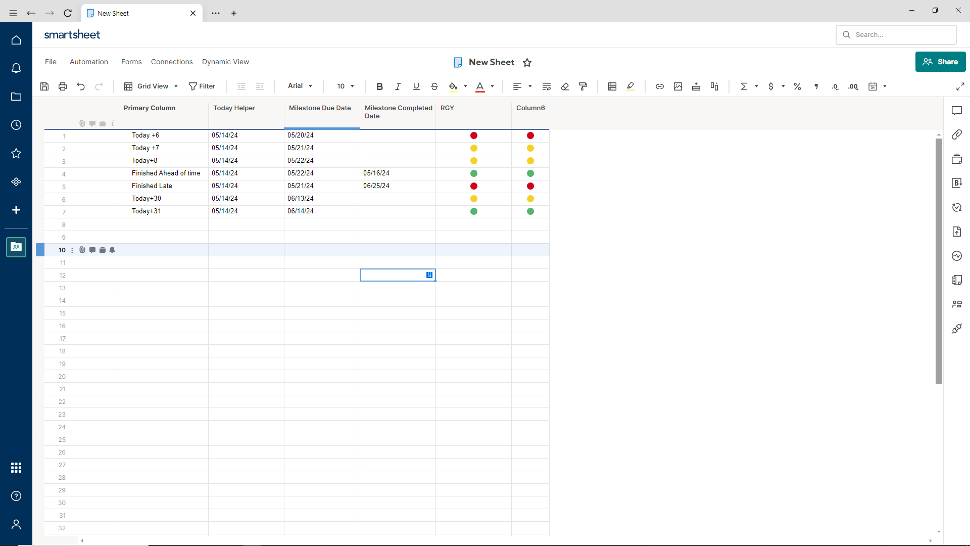Screen dimensions: 970x546
Task: Click the Save icon in toolbar
Action: [x=44, y=86]
